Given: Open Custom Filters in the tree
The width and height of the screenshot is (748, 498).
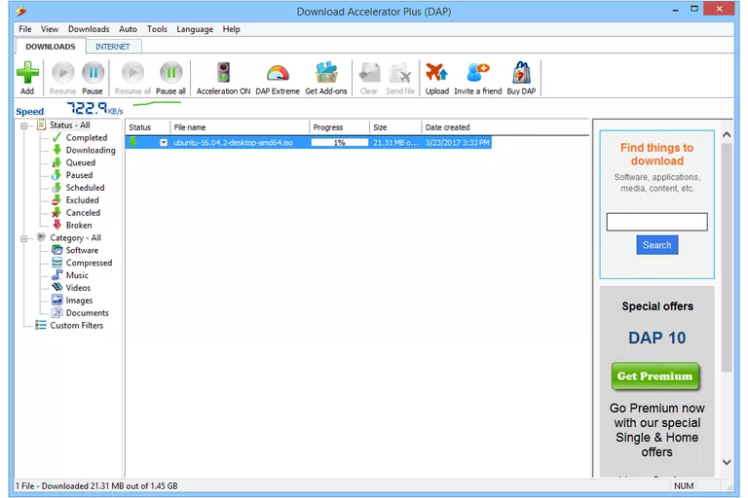Looking at the screenshot, I should pyautogui.click(x=76, y=326).
